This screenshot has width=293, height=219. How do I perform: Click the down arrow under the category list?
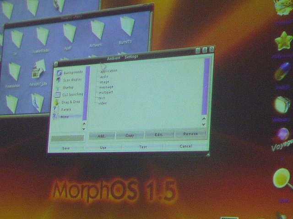[x=84, y=129]
